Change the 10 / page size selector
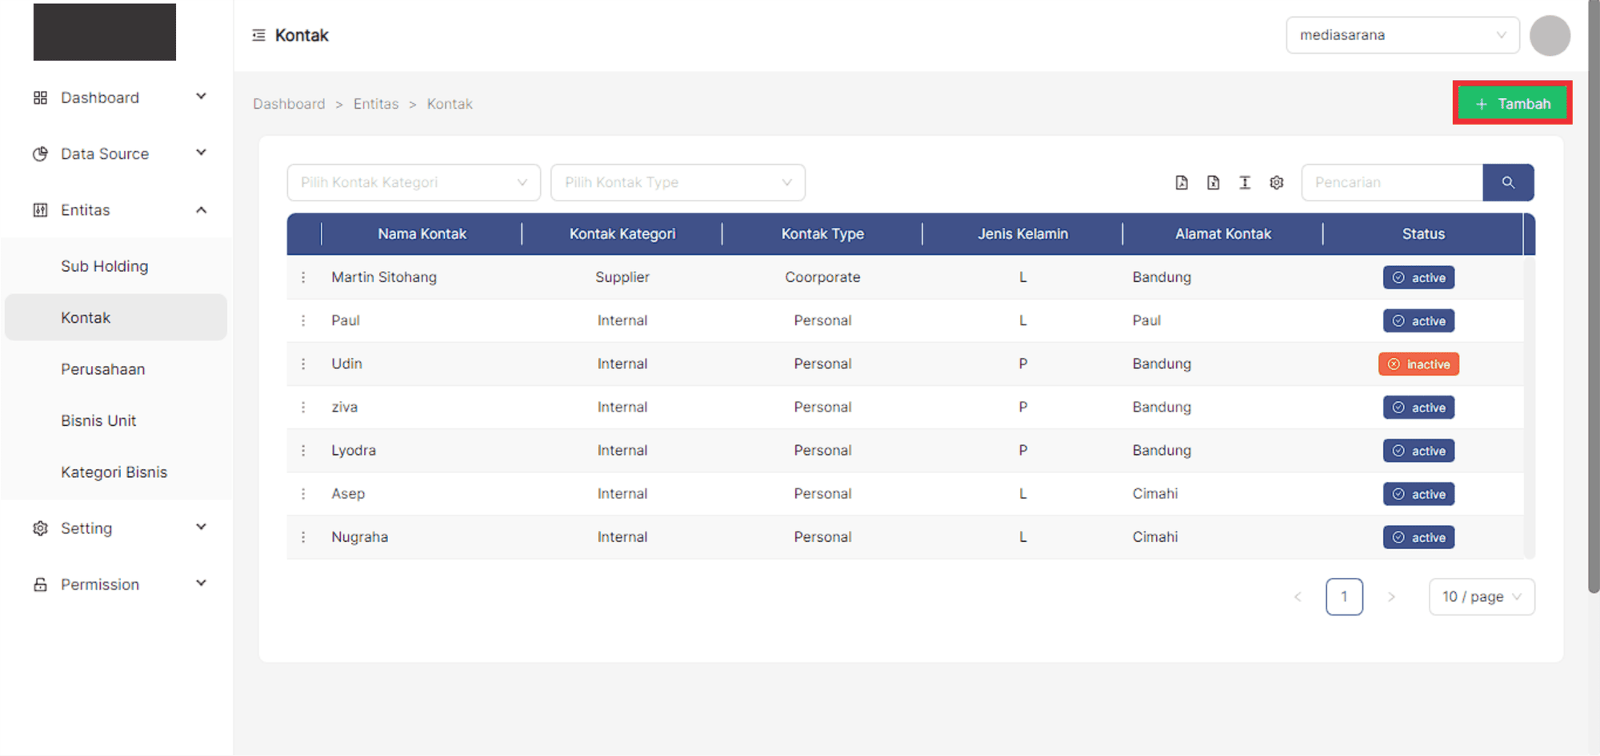The image size is (1600, 756). coord(1481,597)
